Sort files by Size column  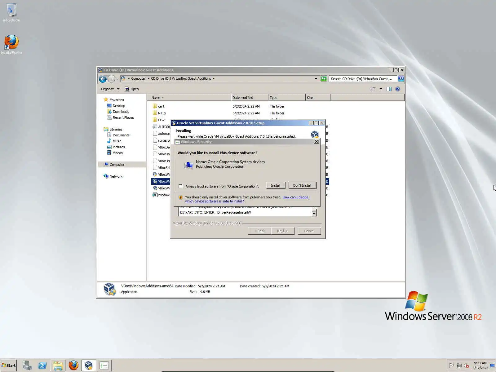(318, 98)
